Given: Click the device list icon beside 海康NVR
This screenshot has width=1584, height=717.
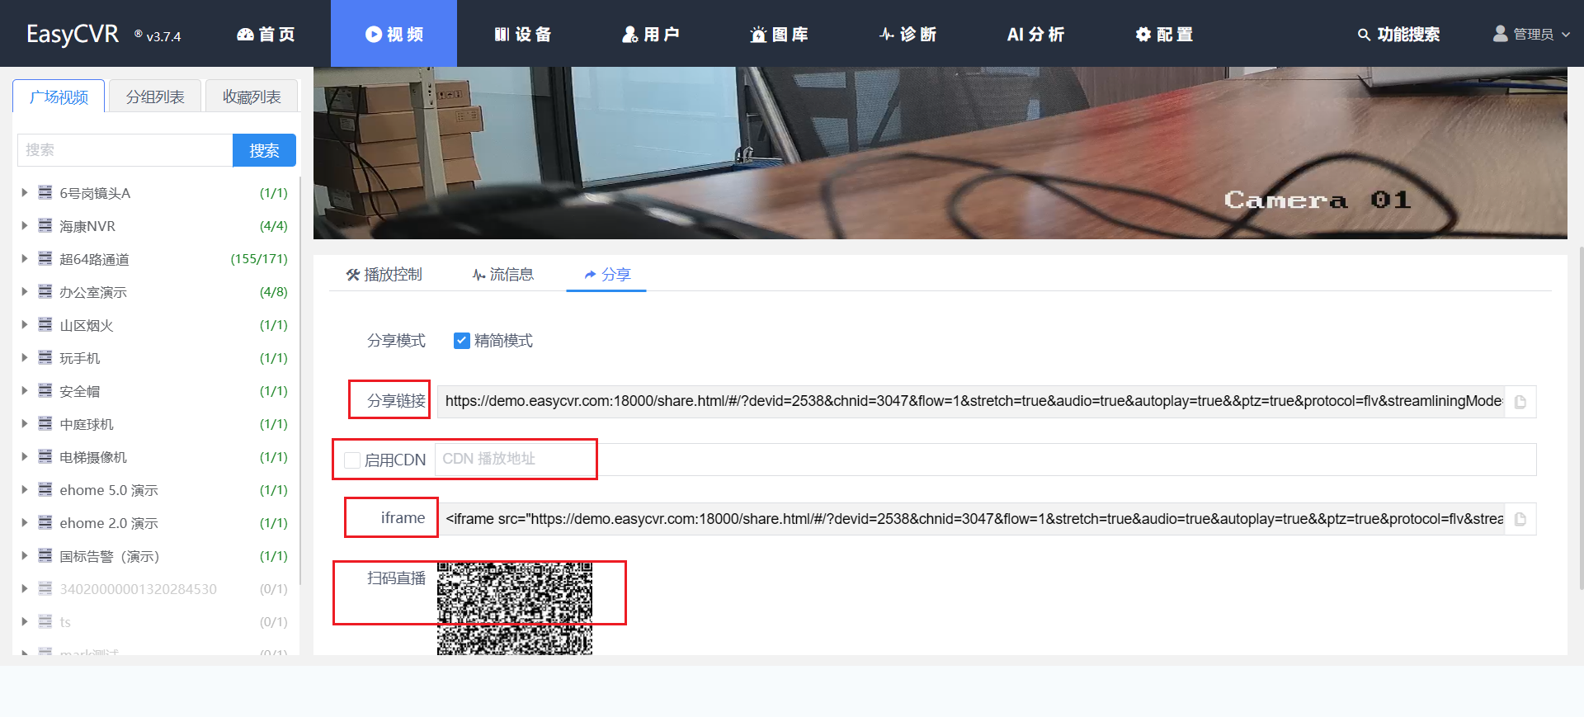Looking at the screenshot, I should tap(45, 225).
